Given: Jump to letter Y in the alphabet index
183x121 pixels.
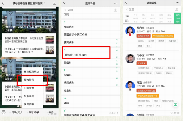Looking at the screenshot, I should [117, 81].
